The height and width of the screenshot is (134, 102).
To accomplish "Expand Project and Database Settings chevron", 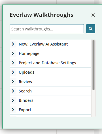I will 13,63.
